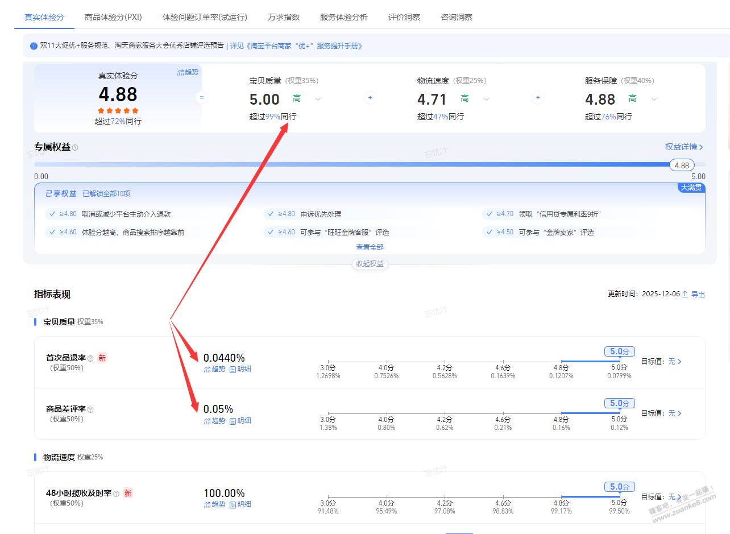The width and height of the screenshot is (730, 534).
Task: Switch to the 商品体验分(PXI) tab
Action: pos(113,17)
